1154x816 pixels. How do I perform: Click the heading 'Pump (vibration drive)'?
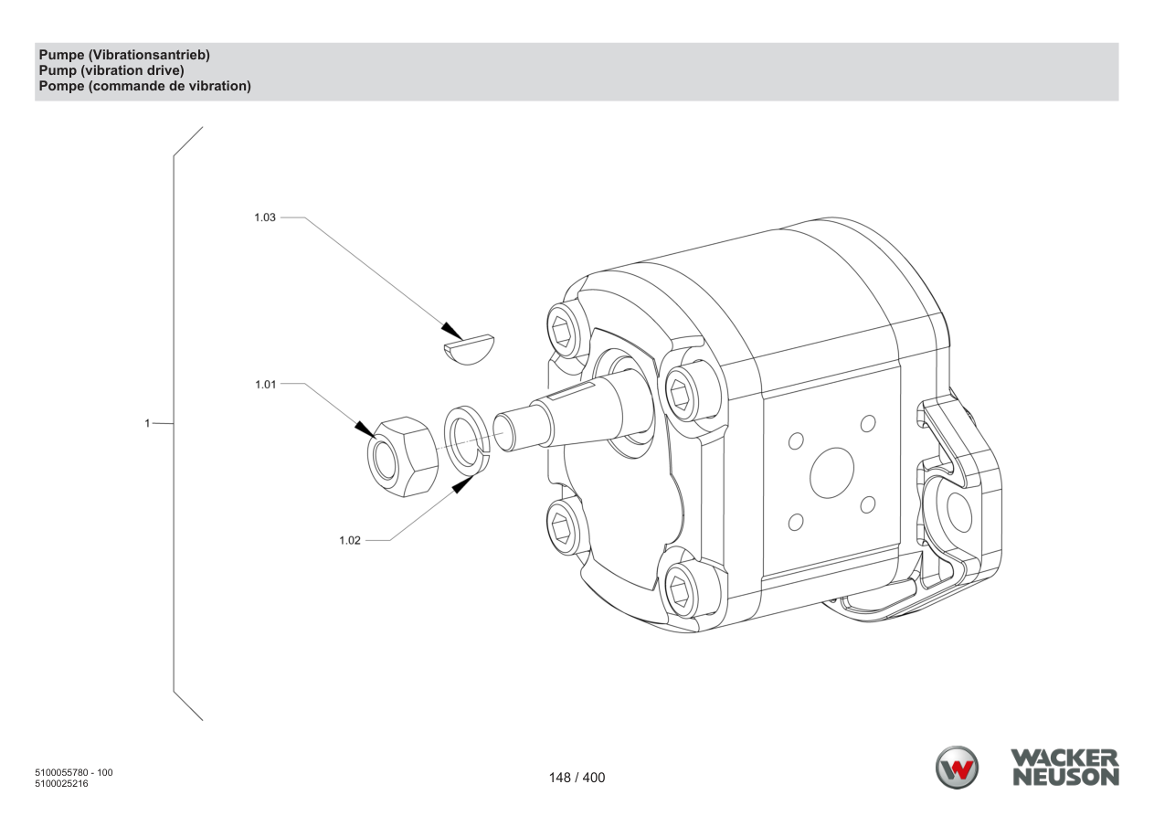[x=111, y=70]
